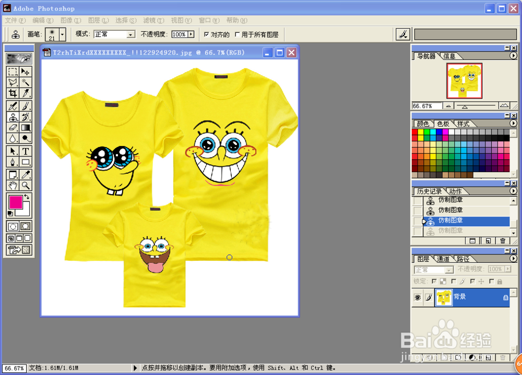
Task: Set history brush source on the highlighted 仿制图章 state
Action: tap(418, 221)
